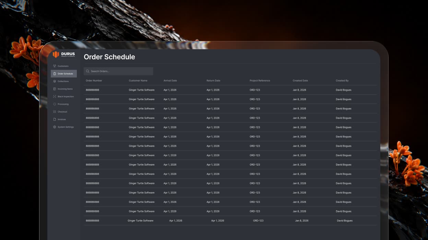Click the Order Number column header

pos(94,81)
